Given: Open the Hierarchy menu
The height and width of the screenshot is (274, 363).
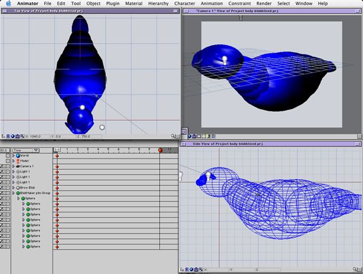Looking at the screenshot, I should [x=157, y=4].
